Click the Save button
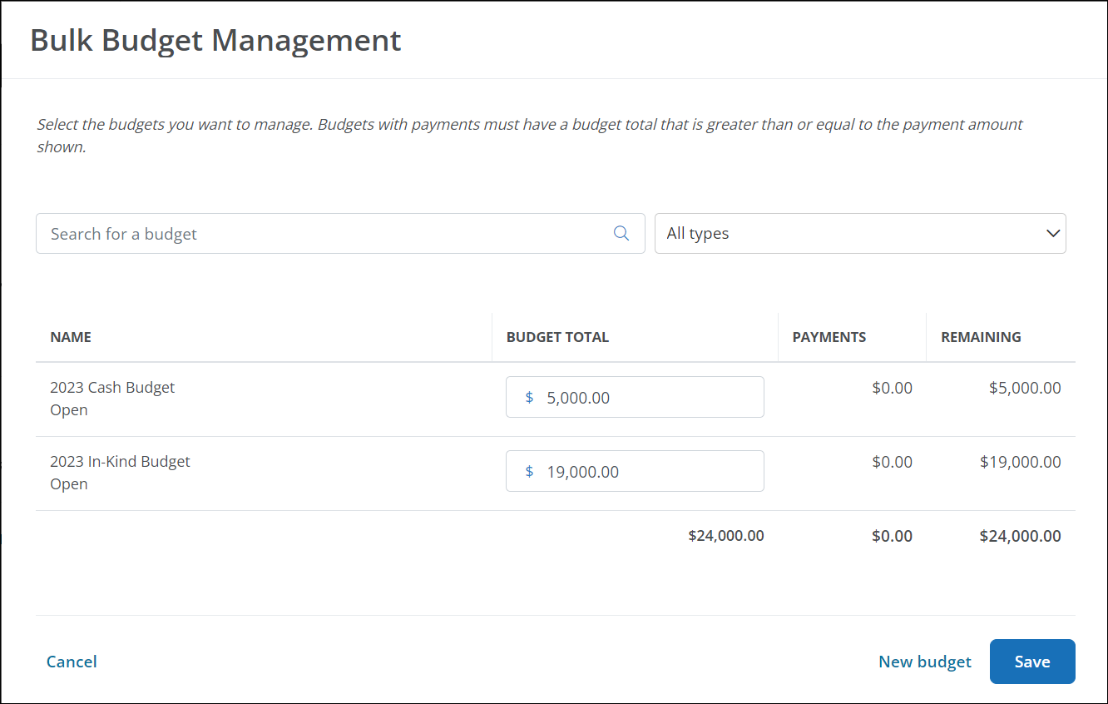This screenshot has height=704, width=1108. 1032,662
